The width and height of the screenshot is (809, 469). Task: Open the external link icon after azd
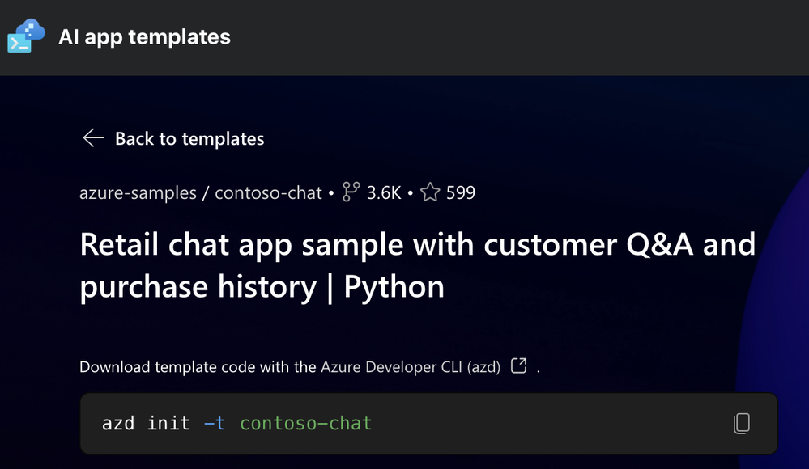pyautogui.click(x=519, y=366)
